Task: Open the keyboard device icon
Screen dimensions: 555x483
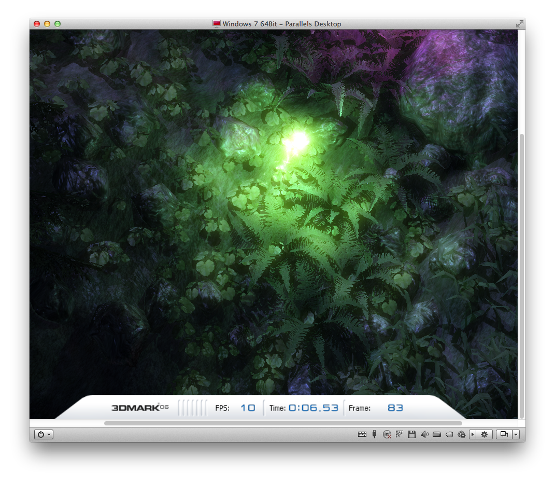Action: [362, 434]
